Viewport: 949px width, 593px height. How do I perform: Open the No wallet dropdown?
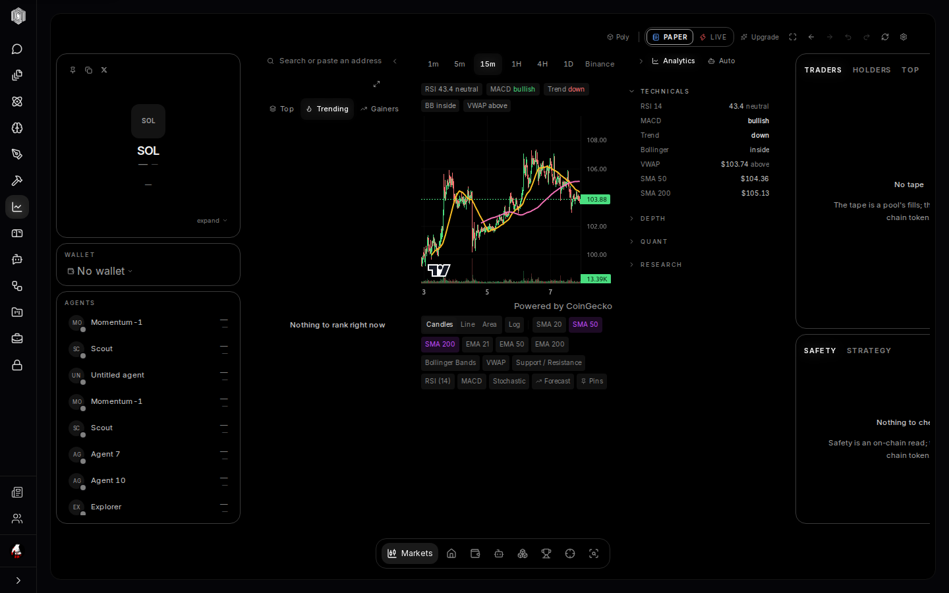pyautogui.click(x=100, y=271)
